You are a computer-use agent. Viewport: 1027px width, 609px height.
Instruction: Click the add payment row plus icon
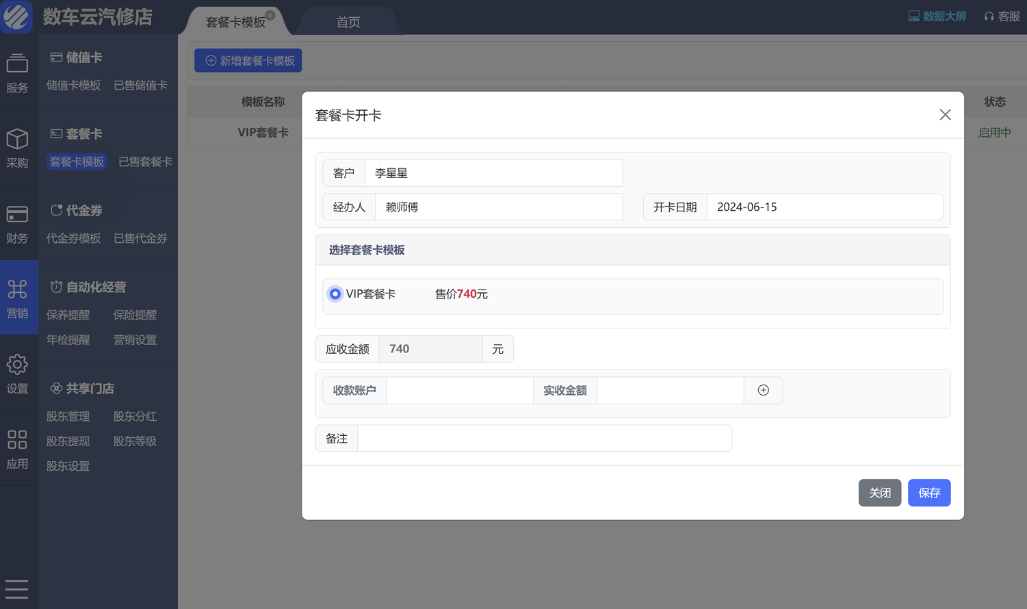[764, 390]
